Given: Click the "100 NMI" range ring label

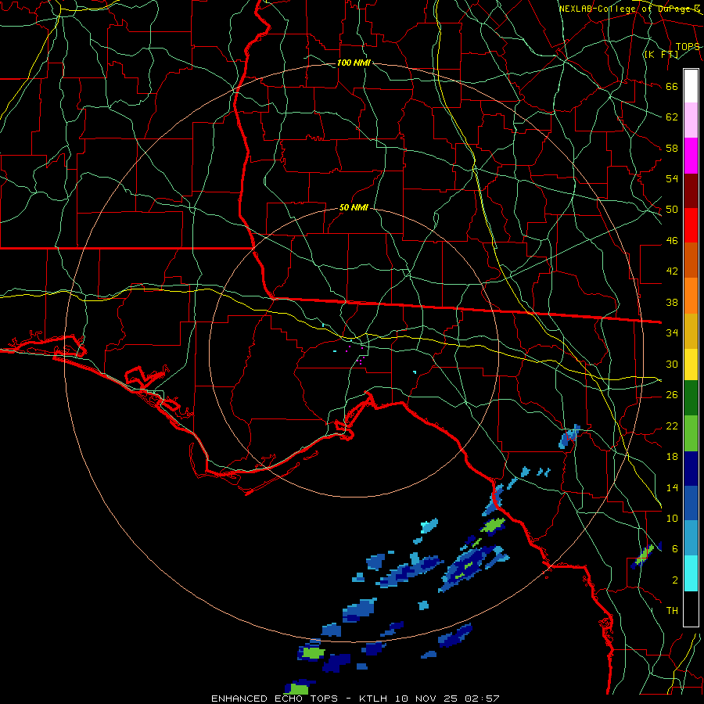Looking at the screenshot, I should point(354,63).
